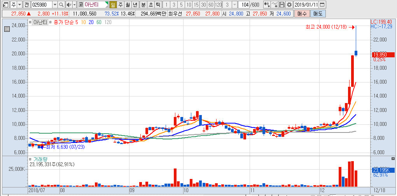The width and height of the screenshot is (397, 196).
Task: Click the window layout icon at toolbar start
Action: [5, 5]
